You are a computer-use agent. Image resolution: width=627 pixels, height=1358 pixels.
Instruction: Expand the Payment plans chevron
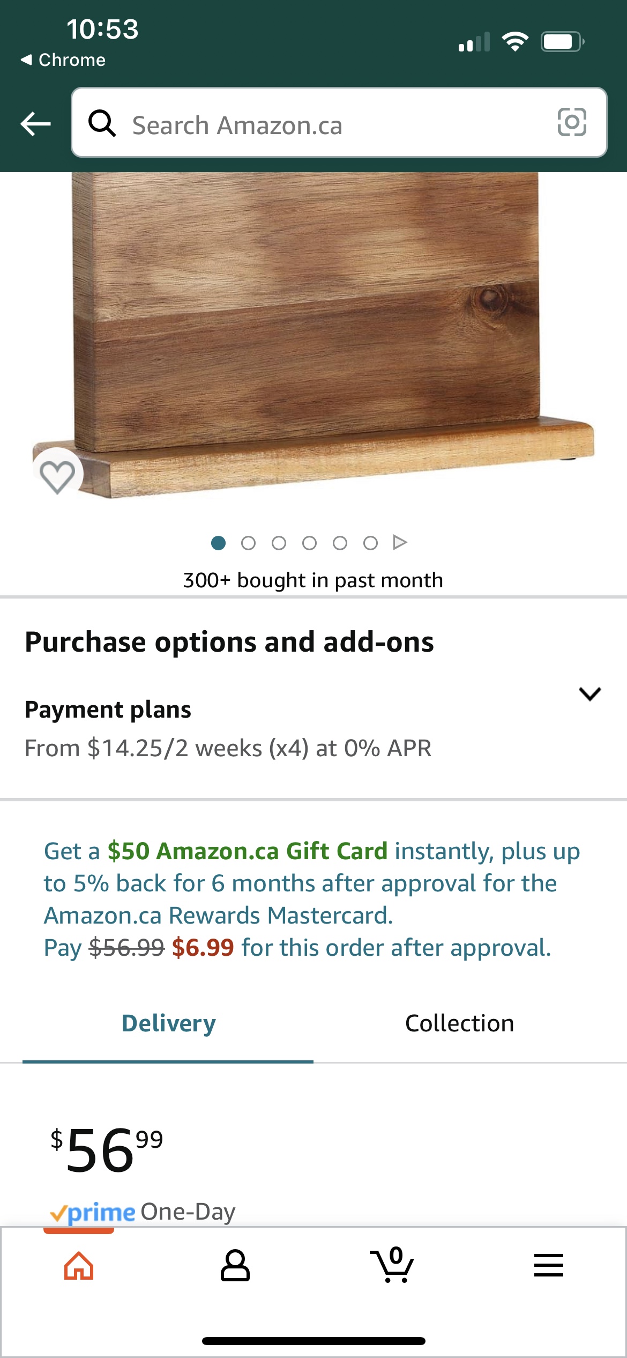pos(590,694)
